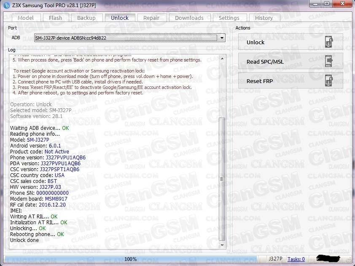The width and height of the screenshot is (355, 266).
Task: Click 'HW version: J327P.03' line
Action: [35, 187]
